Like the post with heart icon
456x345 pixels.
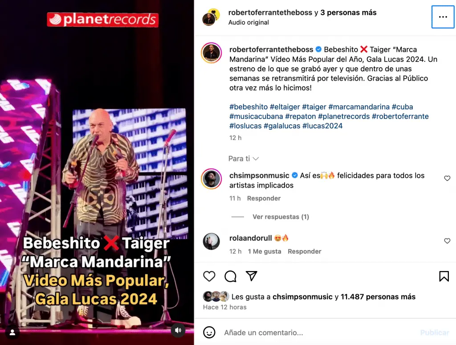[x=209, y=276]
